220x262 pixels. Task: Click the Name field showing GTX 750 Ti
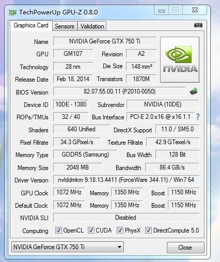tap(105, 41)
